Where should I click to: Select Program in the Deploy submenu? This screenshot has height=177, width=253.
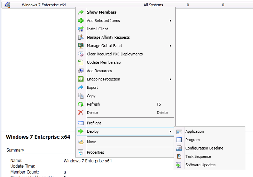coord(192,140)
